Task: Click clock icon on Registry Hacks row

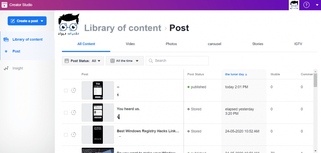Action: 74,134
